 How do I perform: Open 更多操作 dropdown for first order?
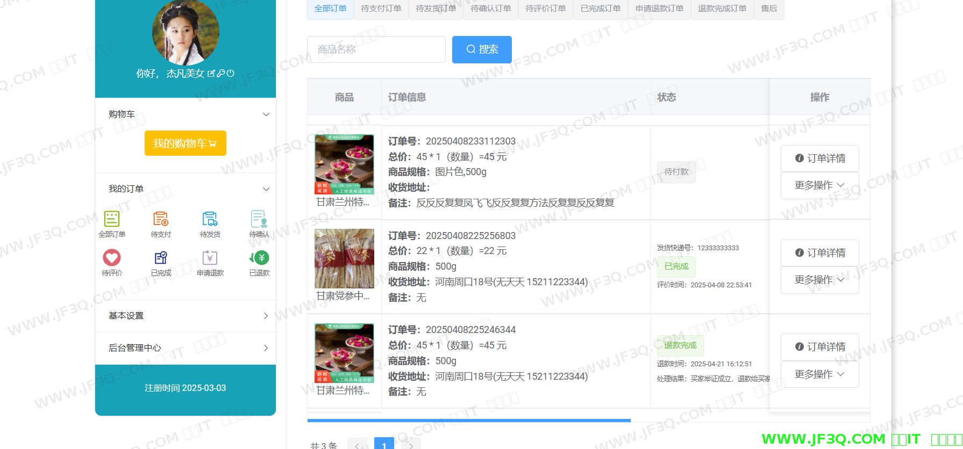coord(819,185)
